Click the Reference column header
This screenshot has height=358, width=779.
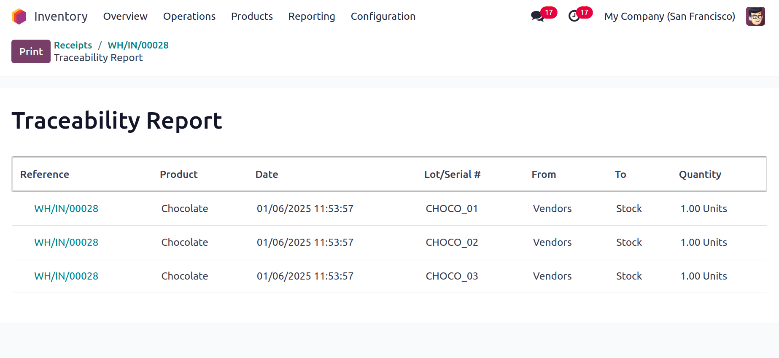(x=45, y=175)
